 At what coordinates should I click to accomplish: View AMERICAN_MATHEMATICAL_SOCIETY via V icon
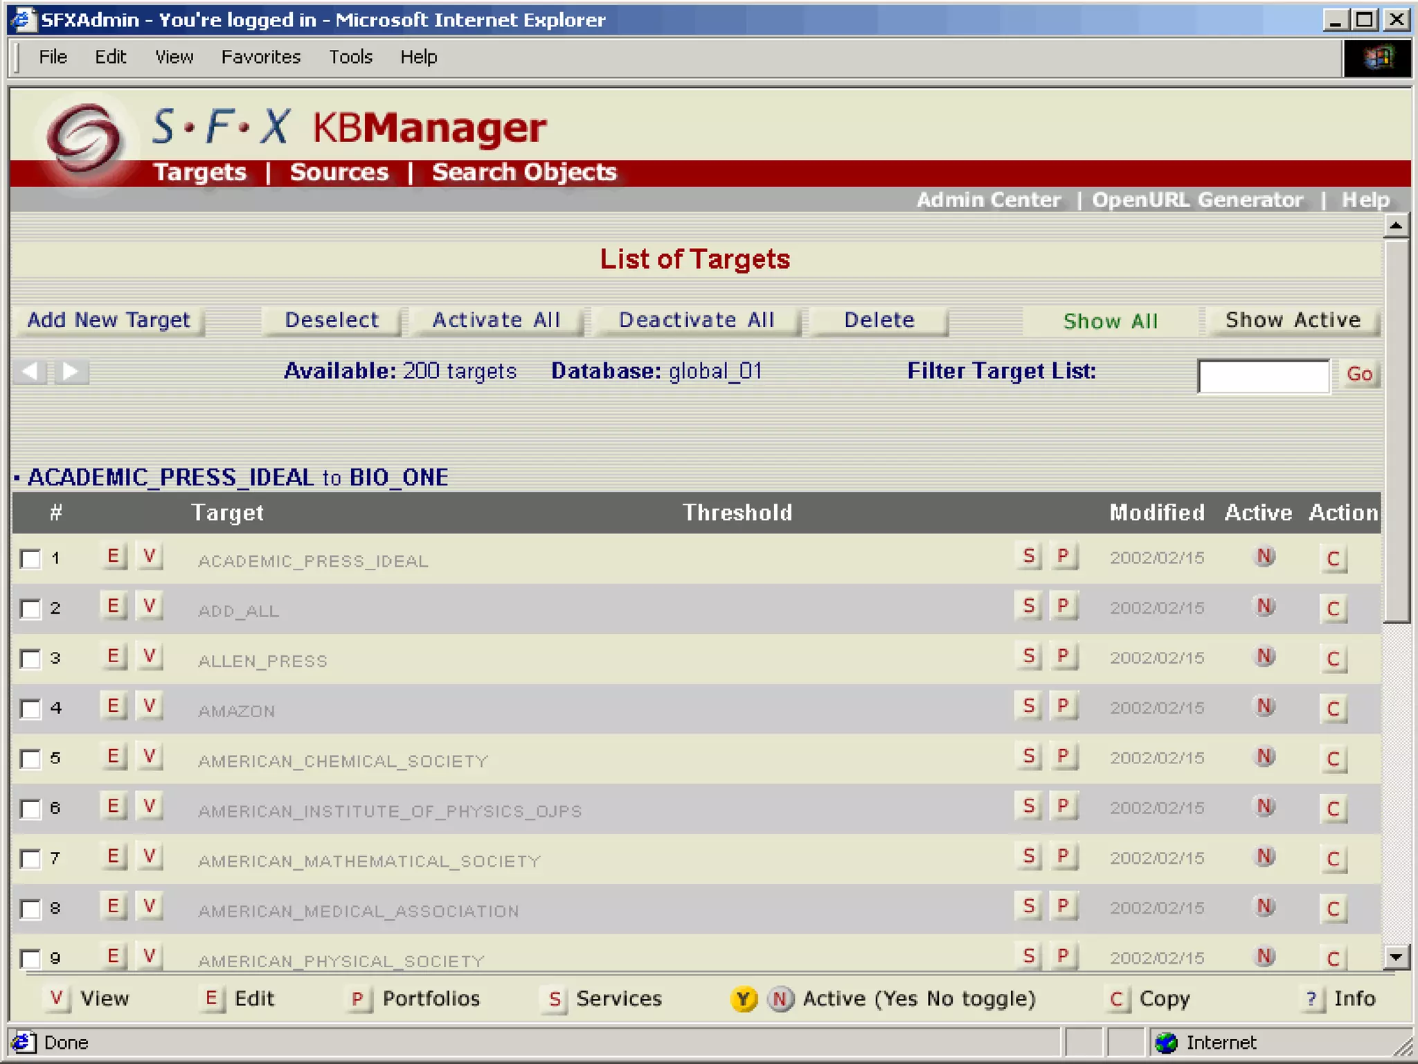coord(149,857)
